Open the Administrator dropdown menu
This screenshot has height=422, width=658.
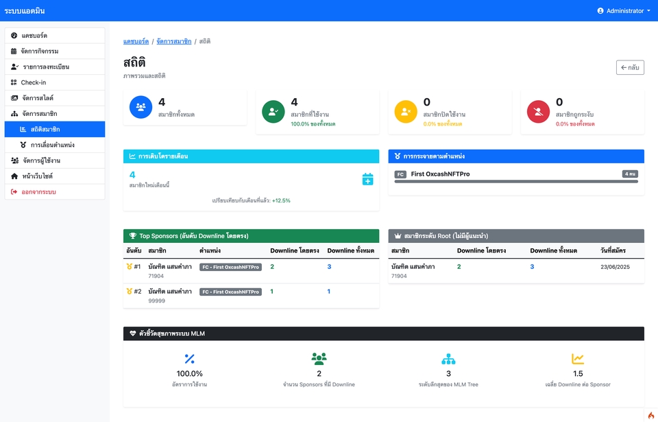pos(624,11)
